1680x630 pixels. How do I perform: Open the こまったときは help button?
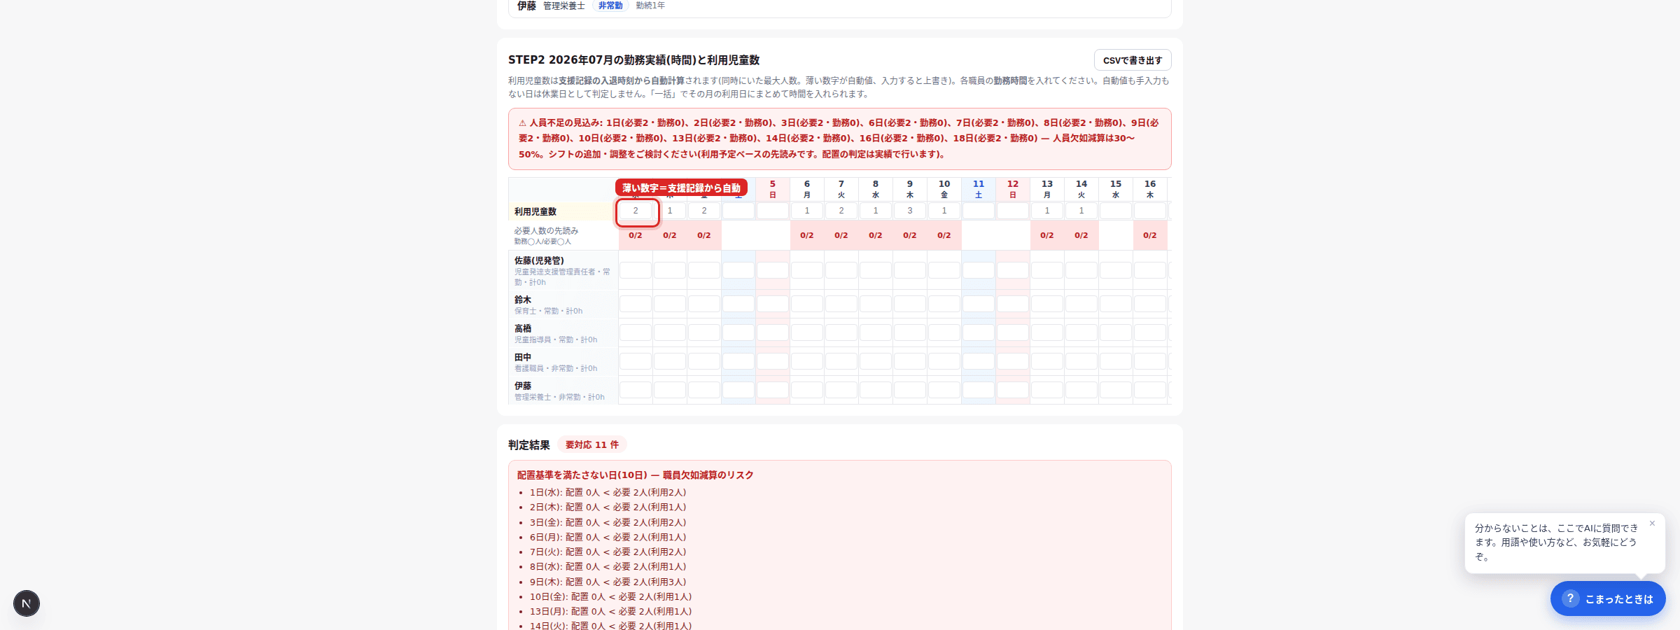click(1608, 598)
